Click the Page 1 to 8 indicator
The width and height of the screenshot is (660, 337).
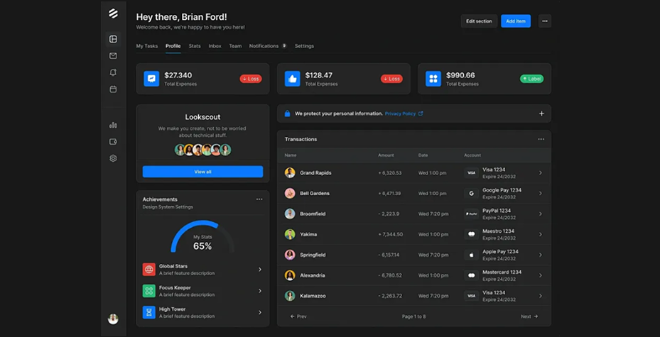(413, 316)
